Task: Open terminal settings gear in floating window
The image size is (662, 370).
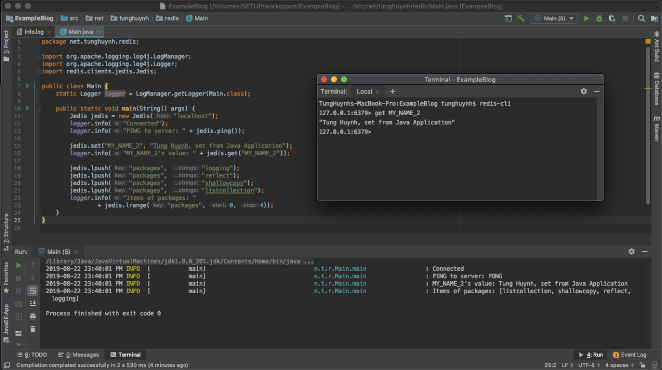Action: pyautogui.click(x=583, y=91)
